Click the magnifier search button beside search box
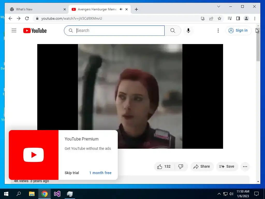 [173, 31]
